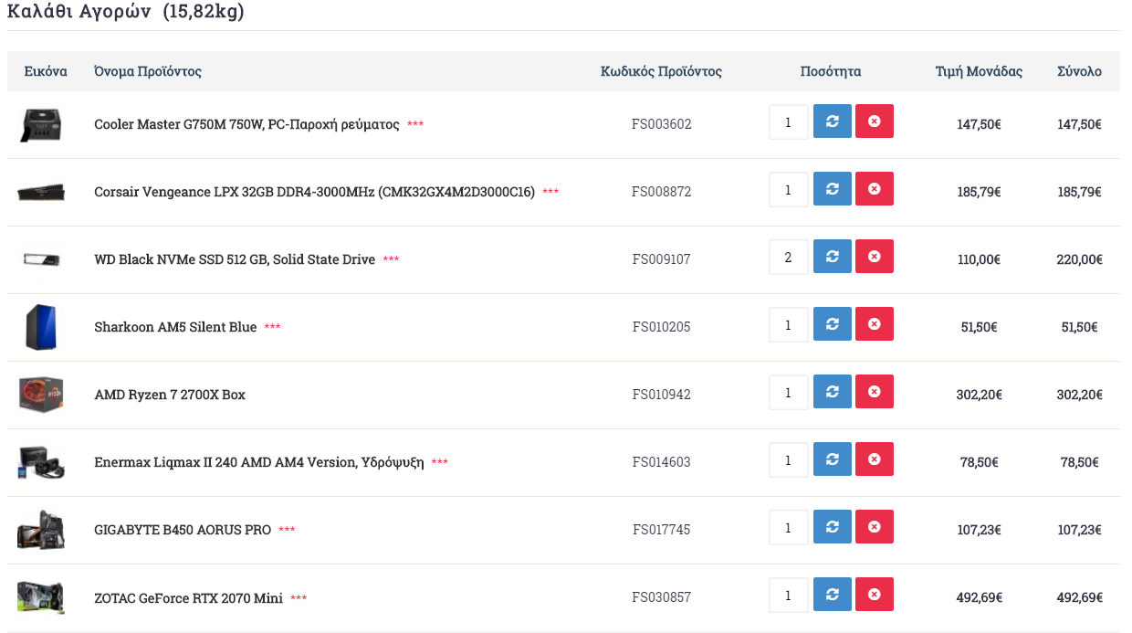Open ZOTAC GeForce RTX 2070 Mini link
This screenshot has height=633, width=1132.
pyautogui.click(x=188, y=598)
